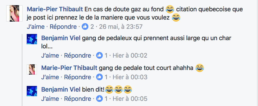This screenshot has width=258, height=106.
Task: Click J'aime under the bien dit reply
Action: coord(50,99)
